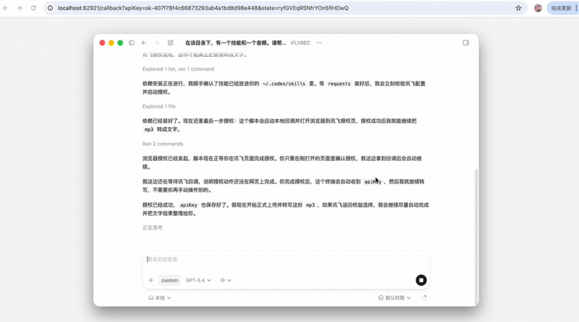Viewport: 579px width, 322px height.
Task: Open the thread title 在该目录下
Action: click(236, 43)
